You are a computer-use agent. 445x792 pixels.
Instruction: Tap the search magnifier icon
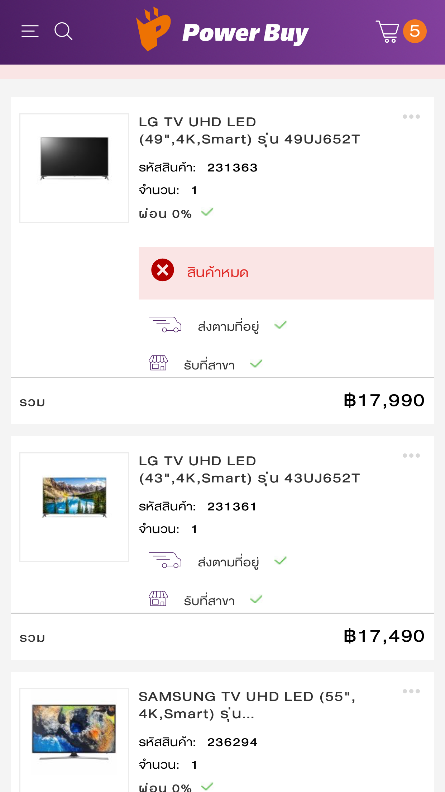63,31
